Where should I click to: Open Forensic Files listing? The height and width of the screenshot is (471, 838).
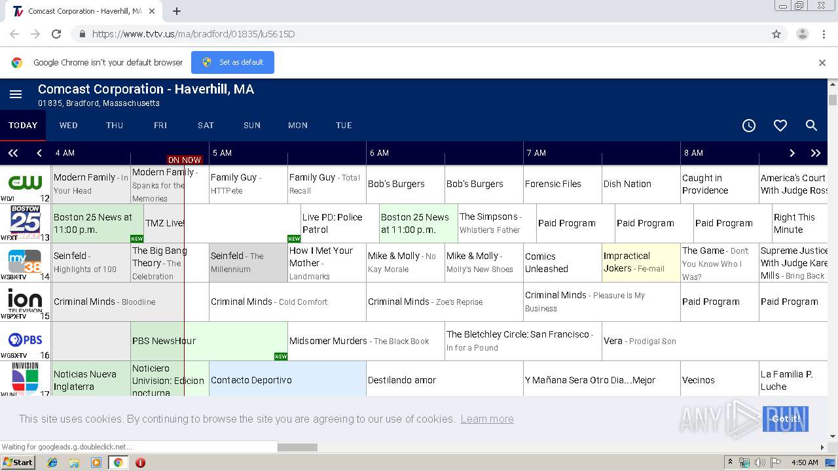(x=562, y=184)
